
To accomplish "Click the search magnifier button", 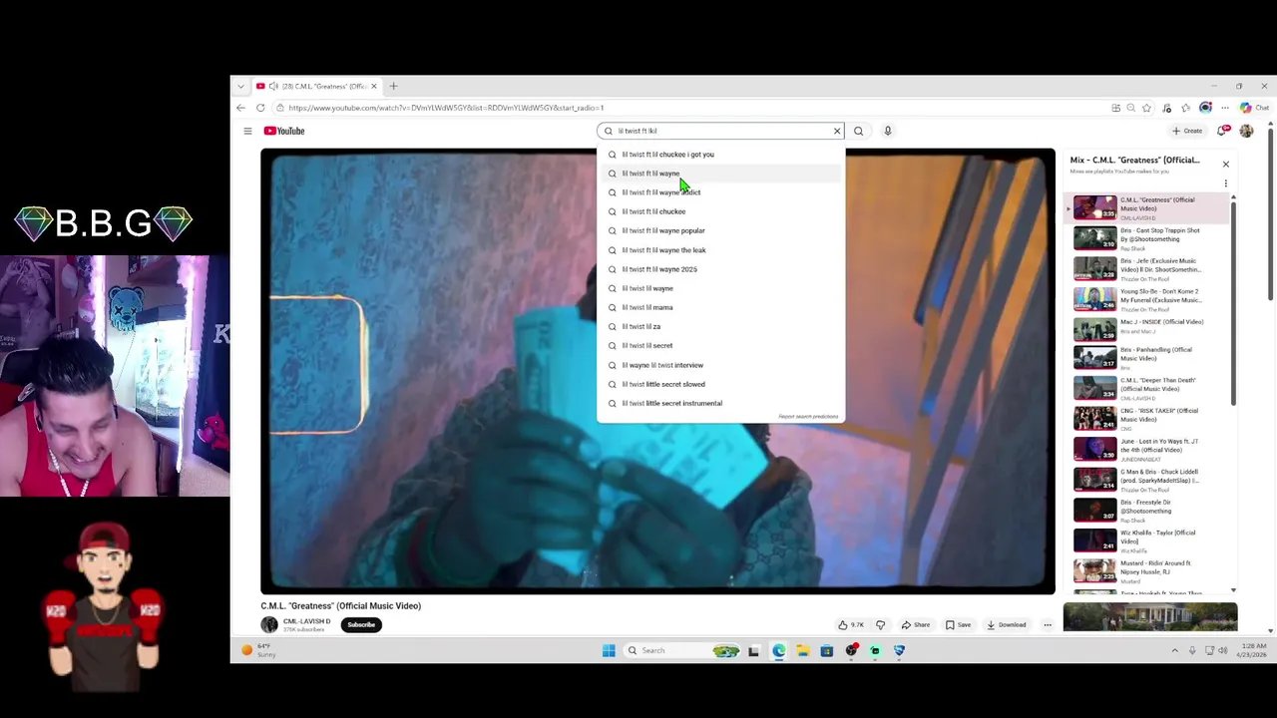I will tap(858, 131).
